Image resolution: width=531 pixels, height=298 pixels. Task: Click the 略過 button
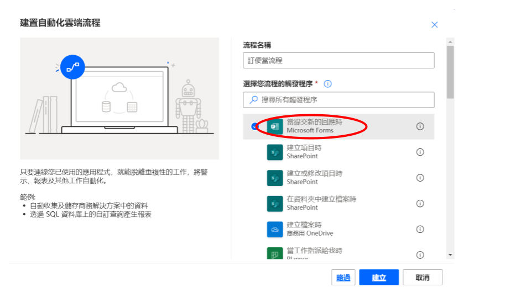343,278
